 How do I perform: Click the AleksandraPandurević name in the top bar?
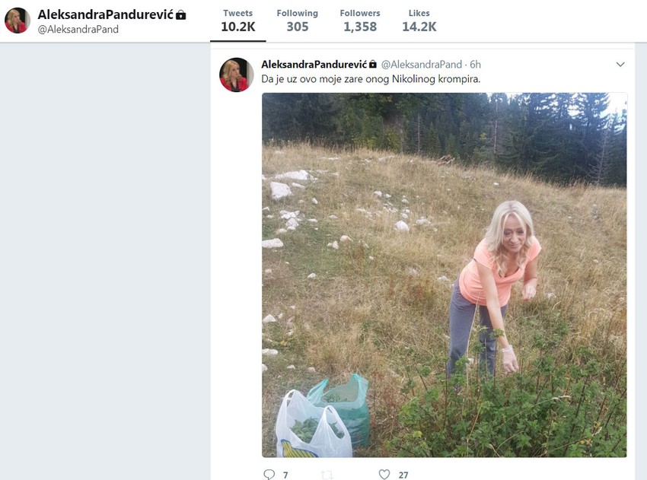click(x=105, y=14)
